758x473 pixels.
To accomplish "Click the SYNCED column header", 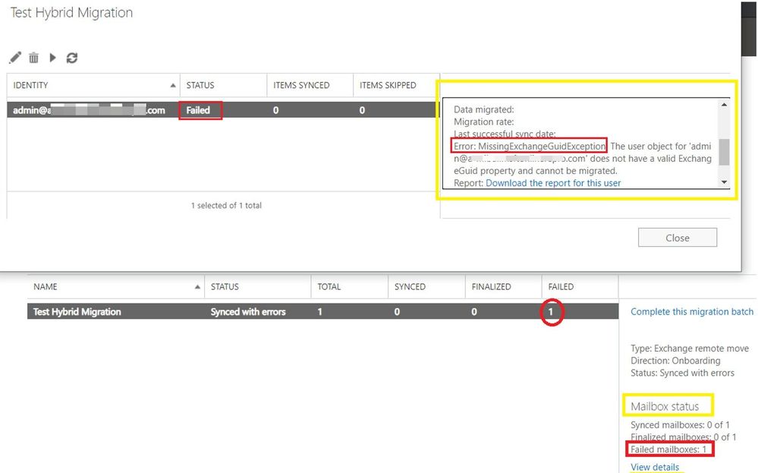I will coord(426,287).
